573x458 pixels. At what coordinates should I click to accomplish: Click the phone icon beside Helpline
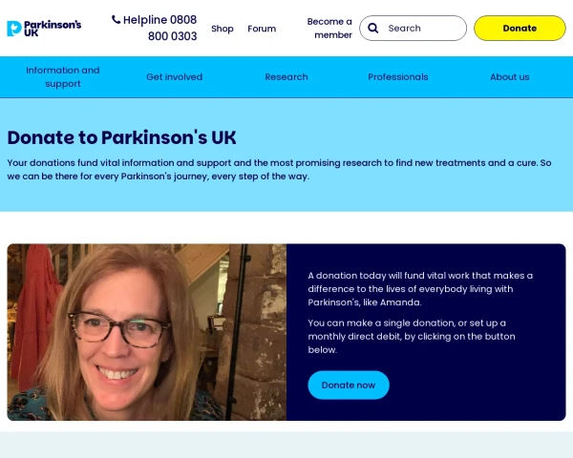pos(116,19)
